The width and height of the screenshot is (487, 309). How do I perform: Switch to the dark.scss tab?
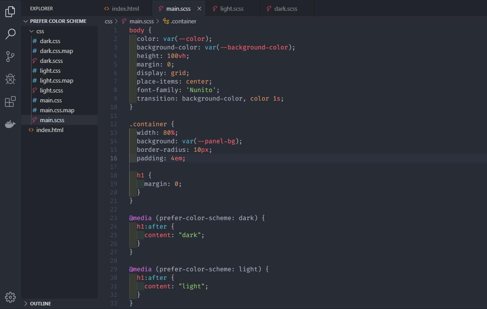click(286, 9)
